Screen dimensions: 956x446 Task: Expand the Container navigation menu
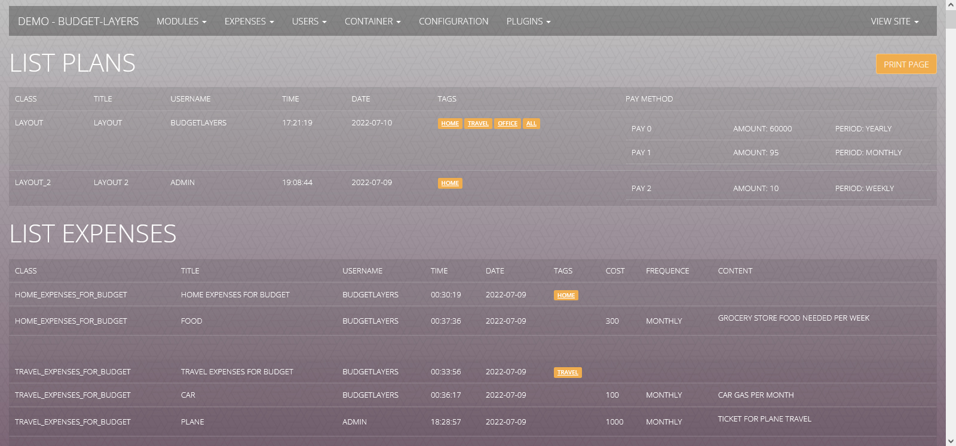coord(372,21)
